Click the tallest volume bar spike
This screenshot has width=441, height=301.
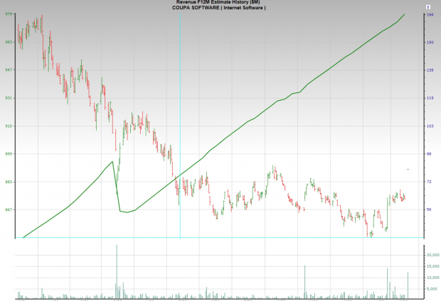117,270
